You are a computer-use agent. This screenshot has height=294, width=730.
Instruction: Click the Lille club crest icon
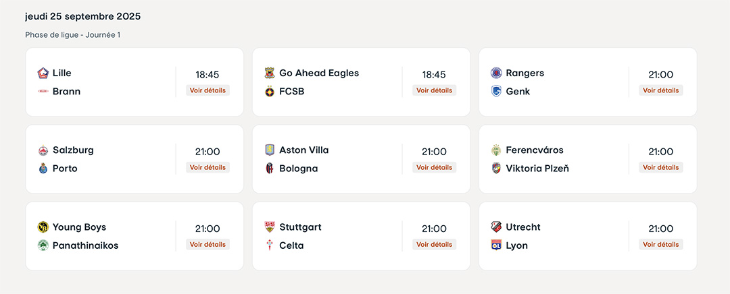(43, 73)
